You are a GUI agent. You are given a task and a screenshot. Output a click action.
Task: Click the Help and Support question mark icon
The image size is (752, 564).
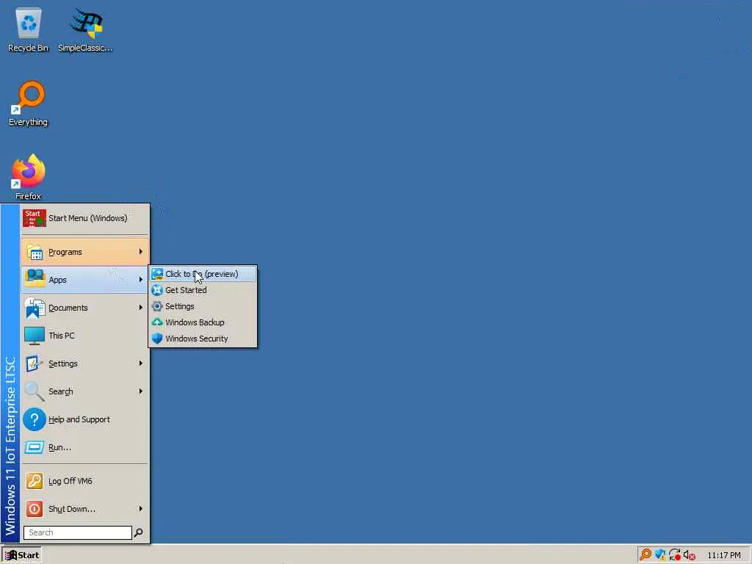[34, 419]
